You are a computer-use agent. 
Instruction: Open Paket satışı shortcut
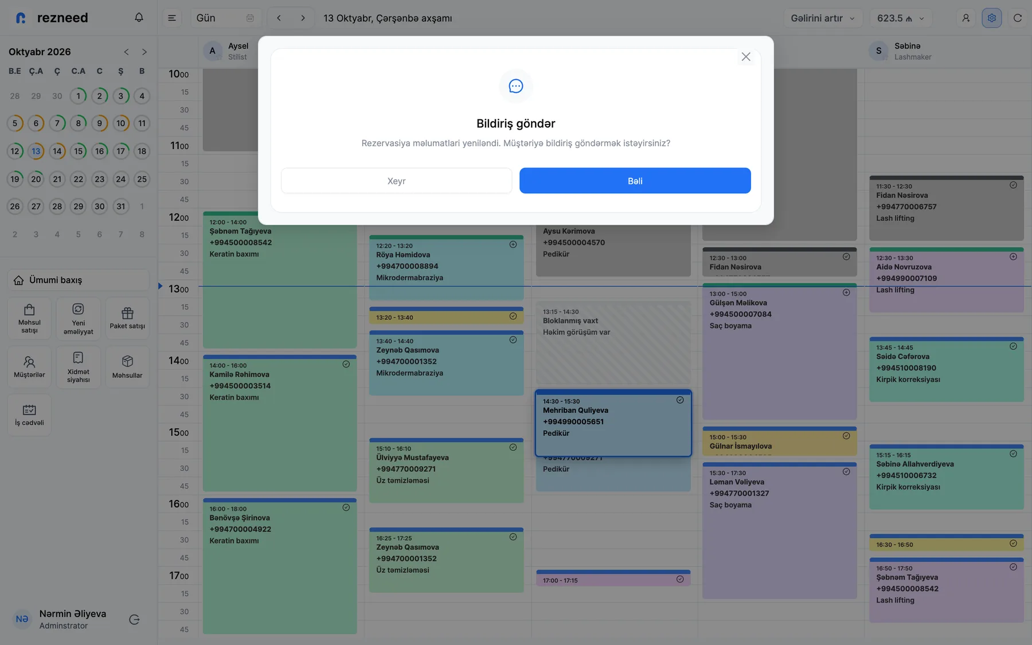tap(127, 319)
